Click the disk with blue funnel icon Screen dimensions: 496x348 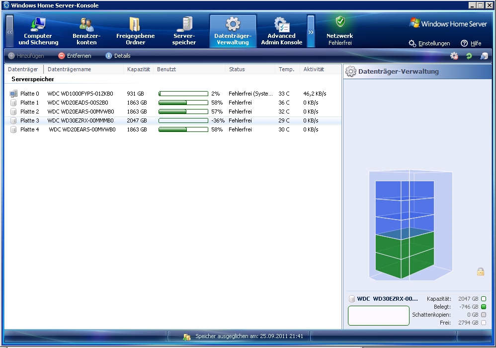point(484,56)
